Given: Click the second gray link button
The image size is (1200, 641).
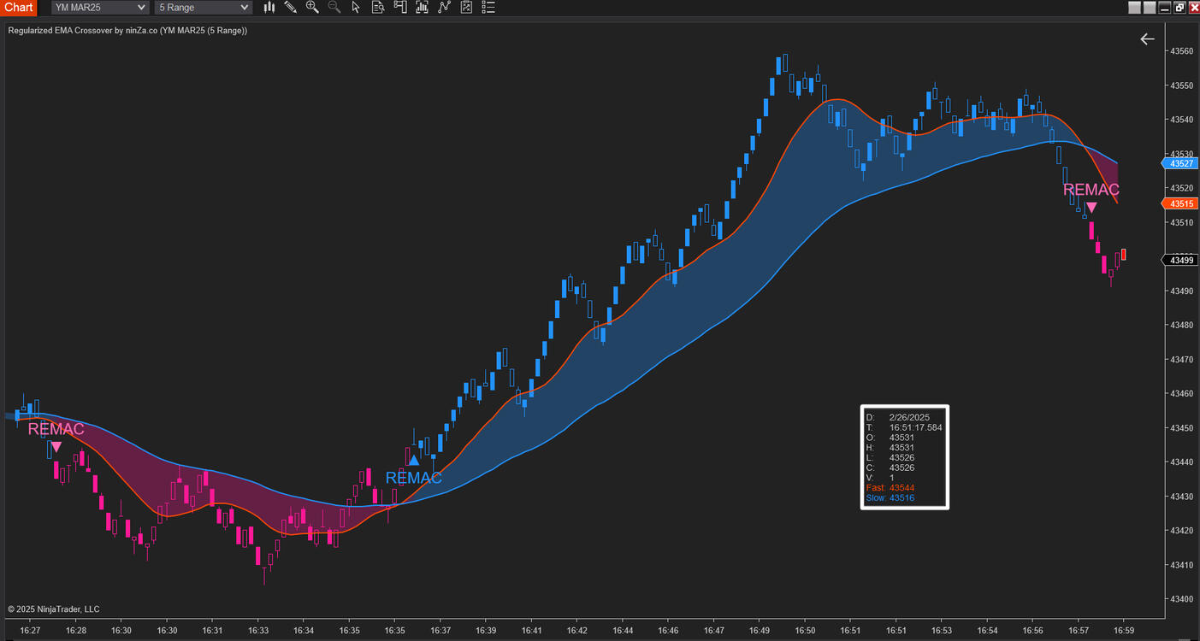Looking at the screenshot, I should pyautogui.click(x=1150, y=8).
